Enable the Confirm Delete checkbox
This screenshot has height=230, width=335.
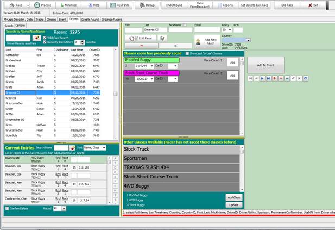7,208
